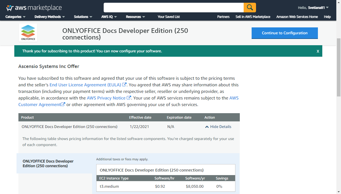
Task: Open the AWS Privacy Notice link
Action: pyautogui.click(x=106, y=98)
